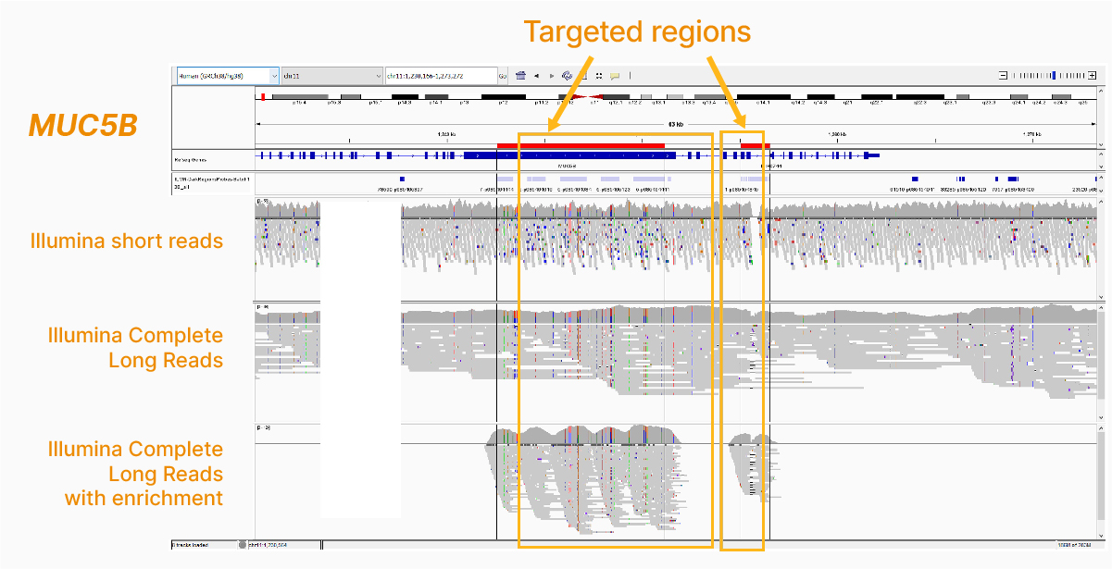Open the Human hg38 genome dropdown
This screenshot has width=1112, height=569.
[x=228, y=76]
